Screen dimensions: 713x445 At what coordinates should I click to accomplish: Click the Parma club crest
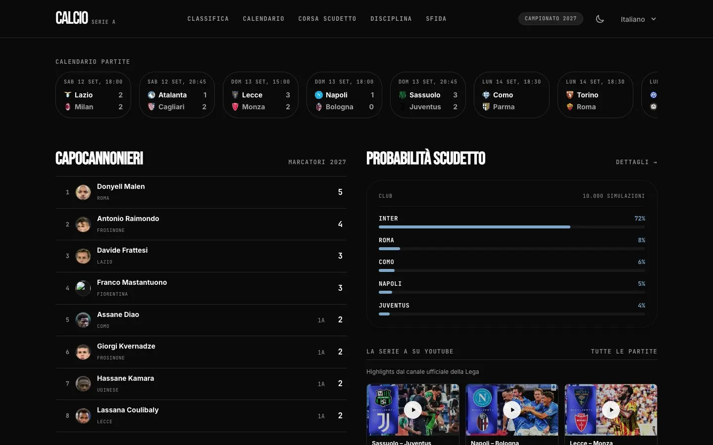(x=486, y=107)
